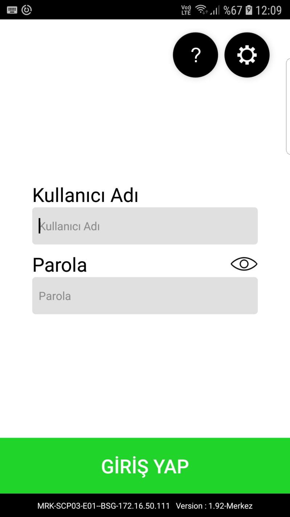290x517 pixels.
Task: Tap the battery charging icon
Action: pyautogui.click(x=249, y=10)
